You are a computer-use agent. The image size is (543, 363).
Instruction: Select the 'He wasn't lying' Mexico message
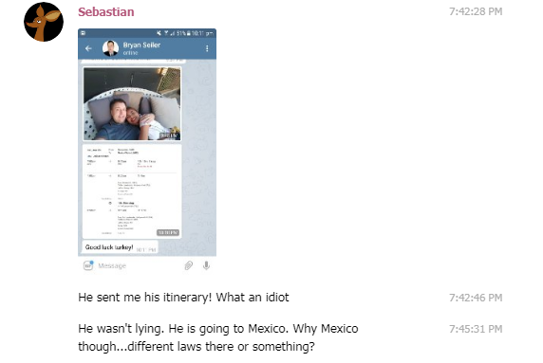click(217, 337)
